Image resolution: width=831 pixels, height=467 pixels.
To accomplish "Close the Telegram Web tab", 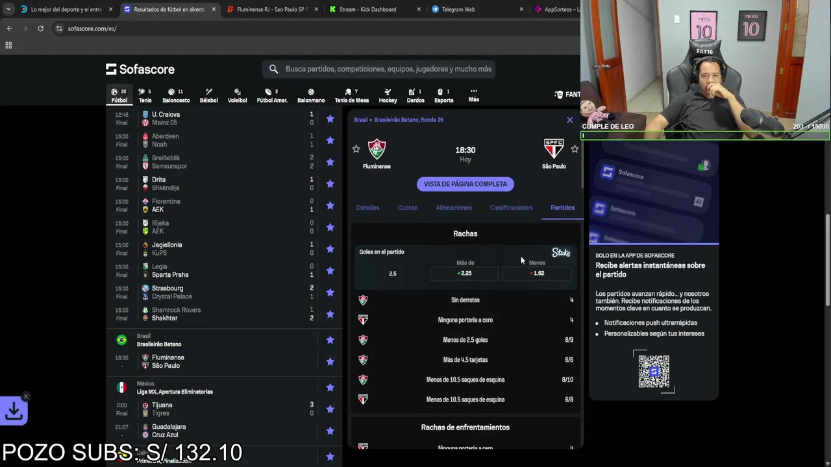I will 521,9.
